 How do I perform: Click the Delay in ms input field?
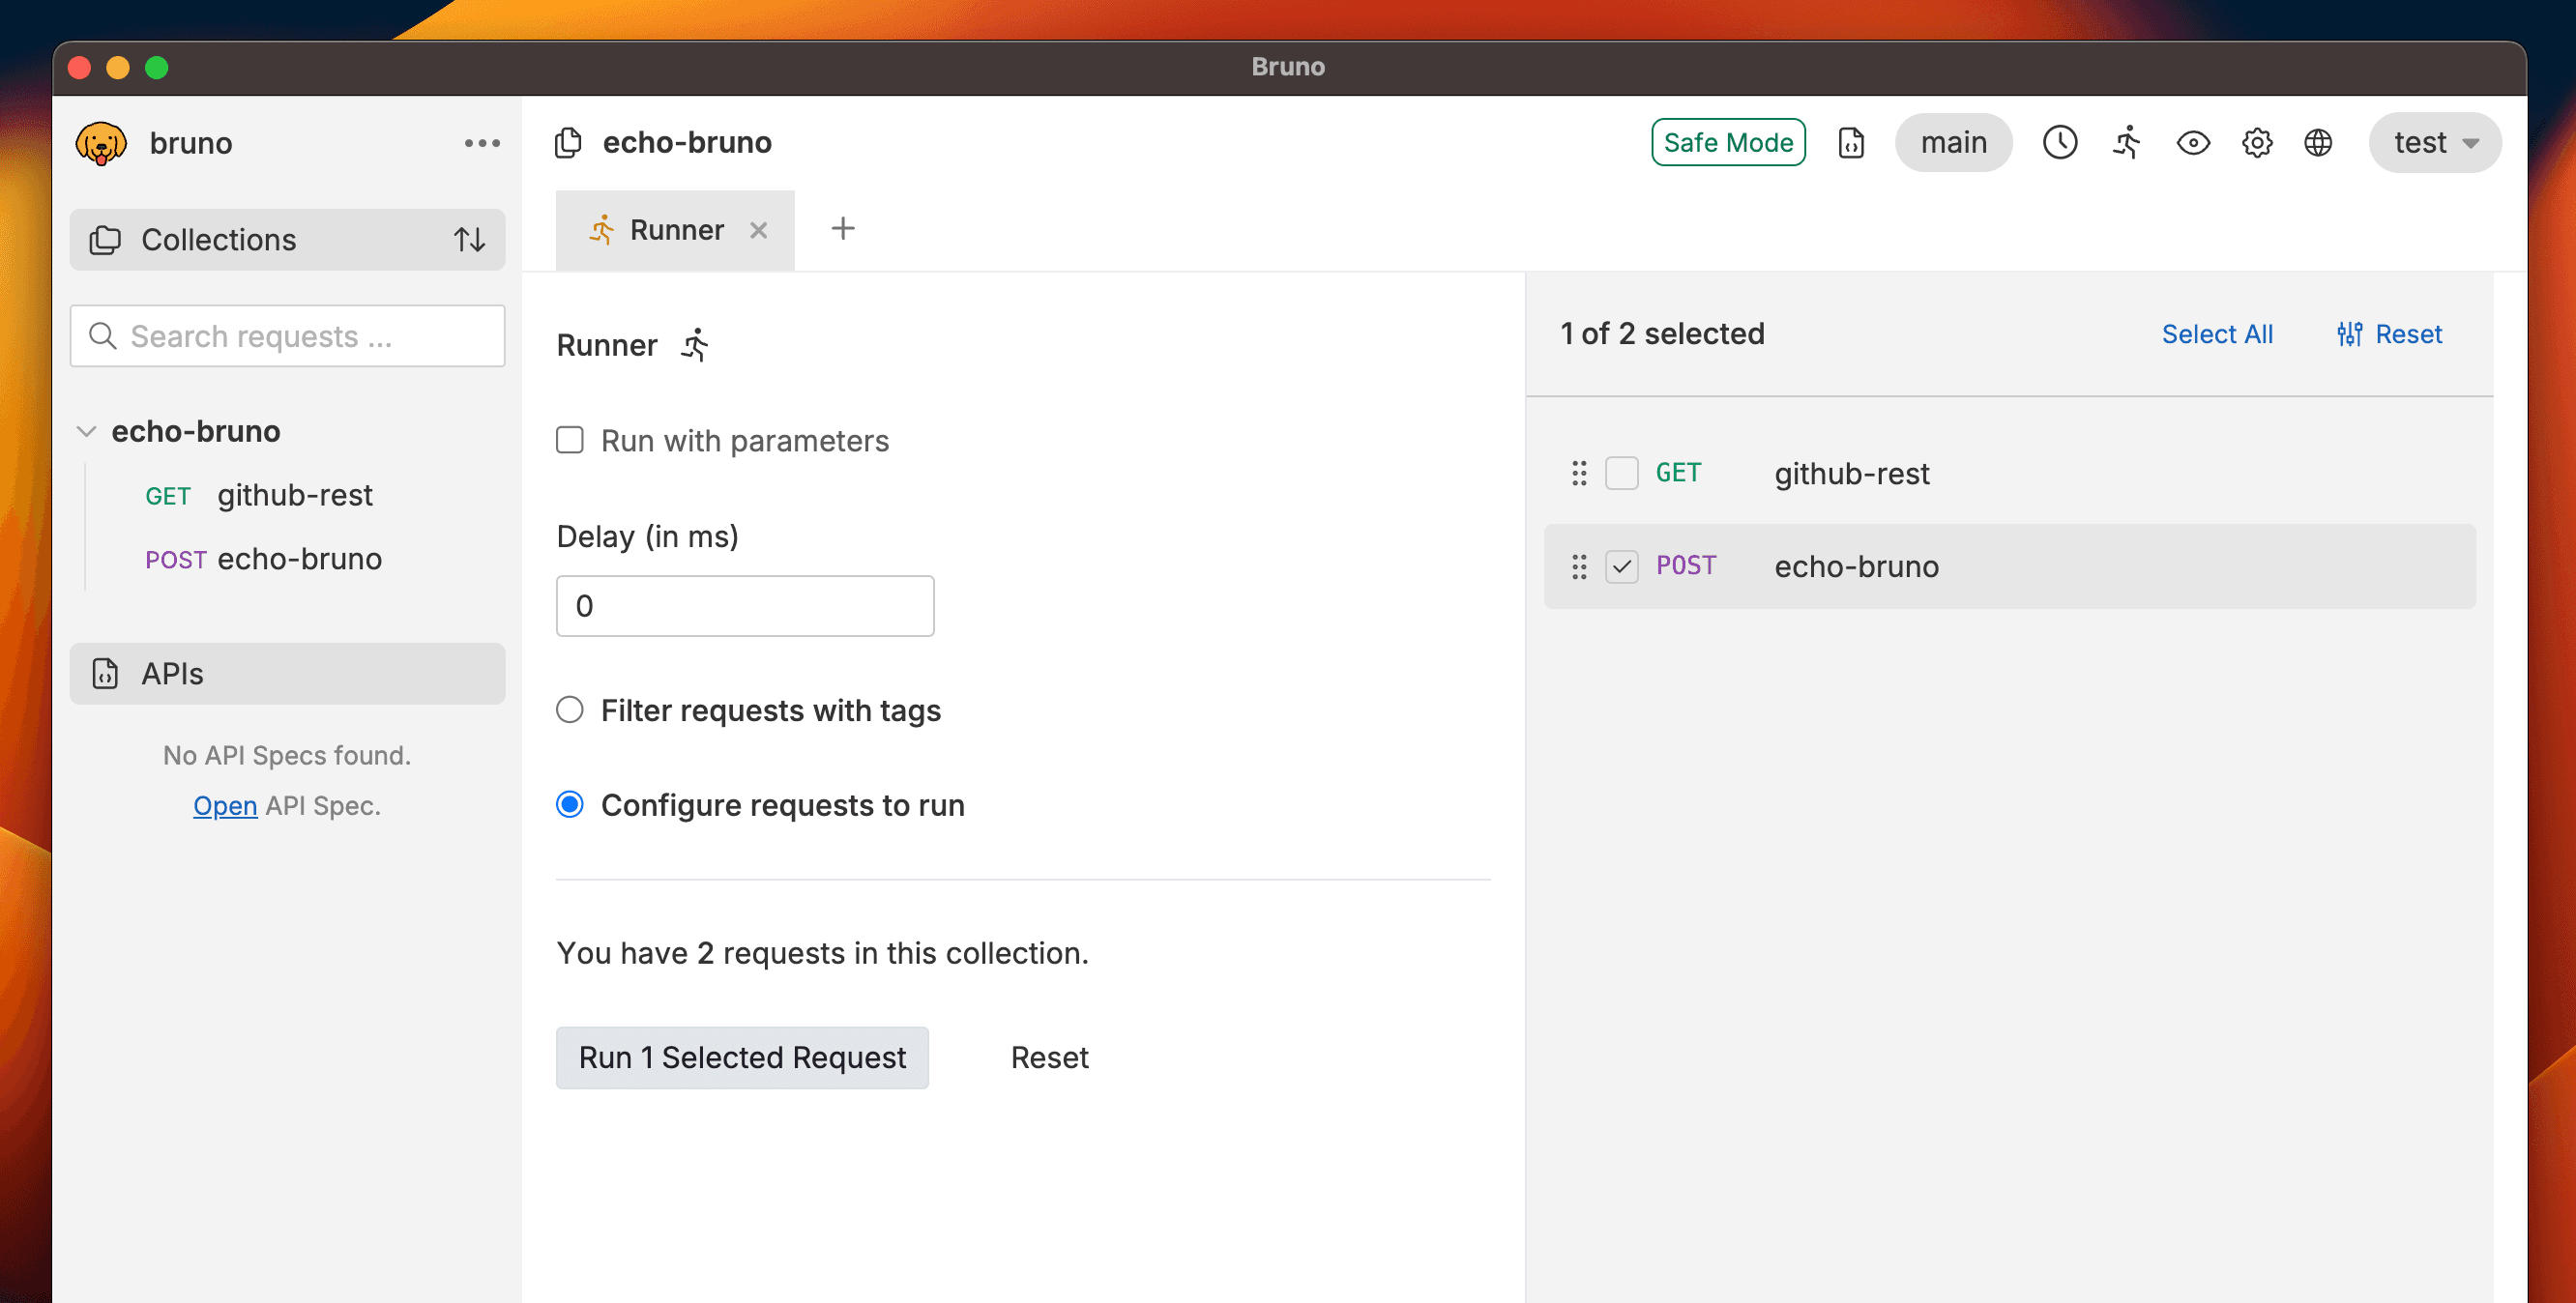click(x=745, y=606)
